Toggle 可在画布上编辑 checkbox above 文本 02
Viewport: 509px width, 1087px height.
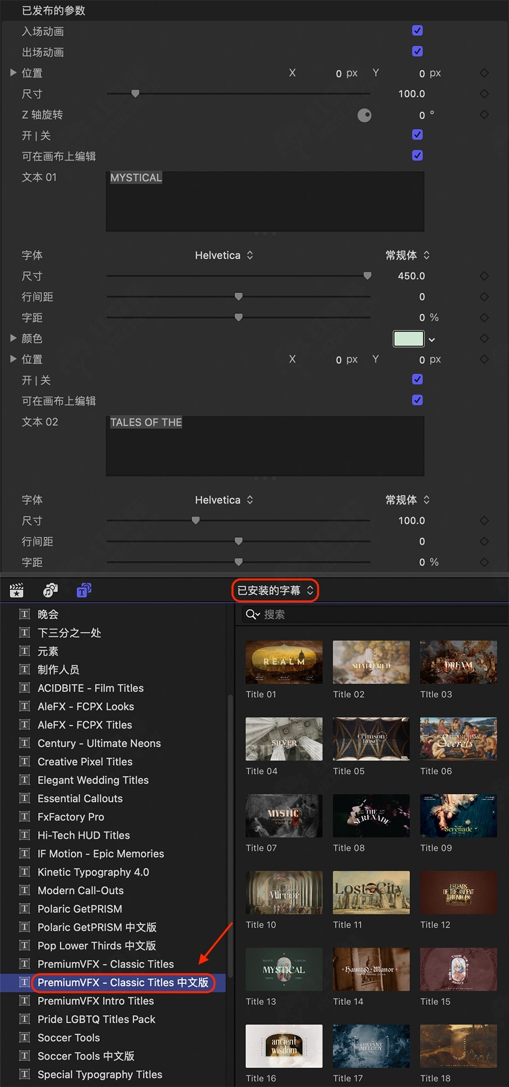(x=418, y=400)
